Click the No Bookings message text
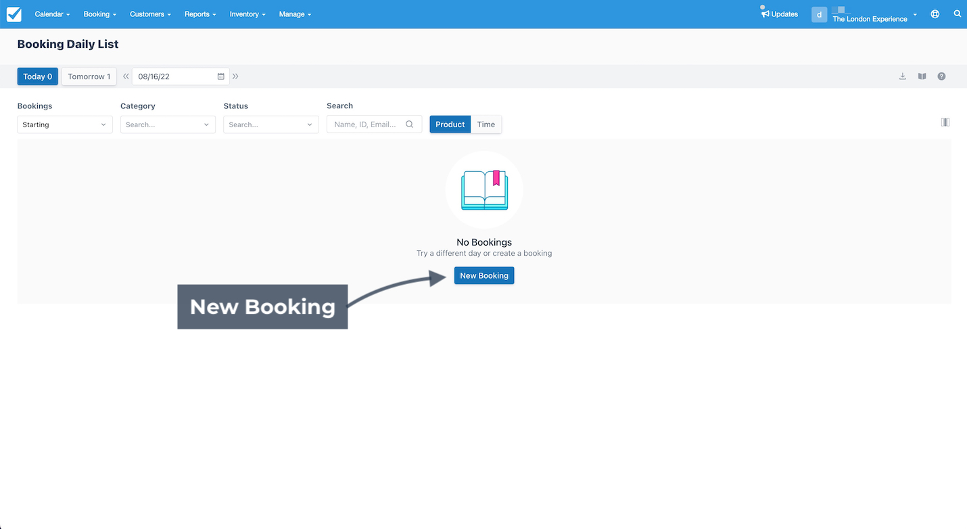Screen dimensions: 967x529 pyautogui.click(x=484, y=242)
